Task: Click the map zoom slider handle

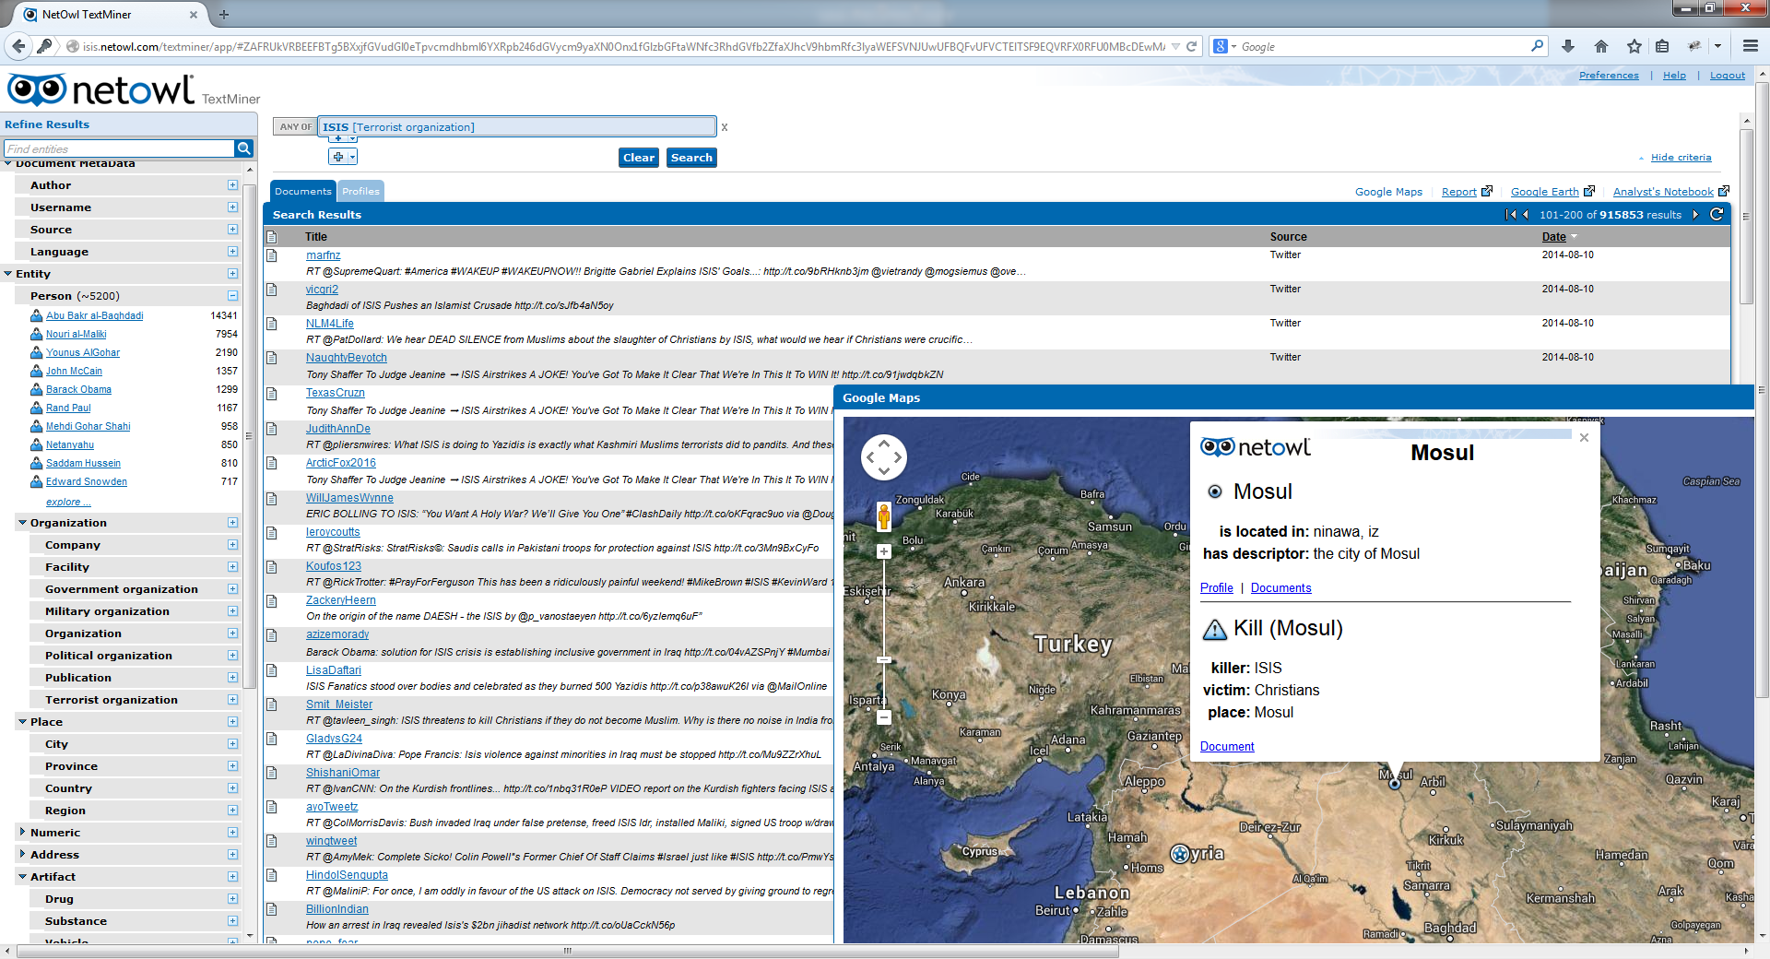Action: click(x=883, y=659)
